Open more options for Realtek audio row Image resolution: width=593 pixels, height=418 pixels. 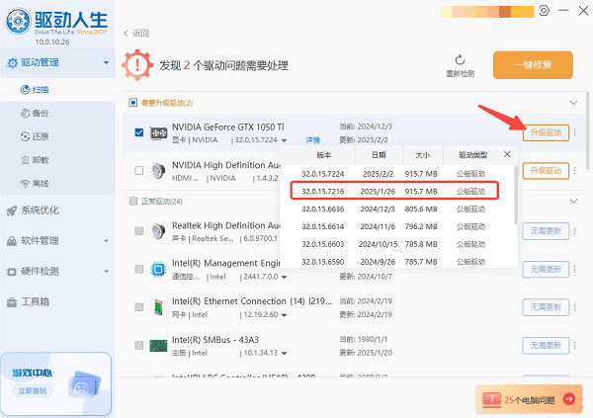(x=575, y=231)
